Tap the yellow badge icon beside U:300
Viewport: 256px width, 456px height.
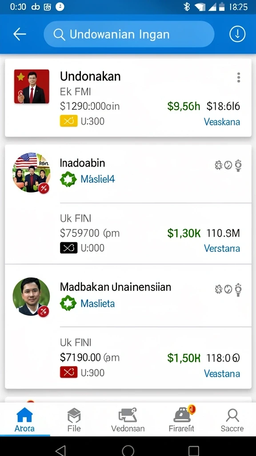tap(69, 121)
